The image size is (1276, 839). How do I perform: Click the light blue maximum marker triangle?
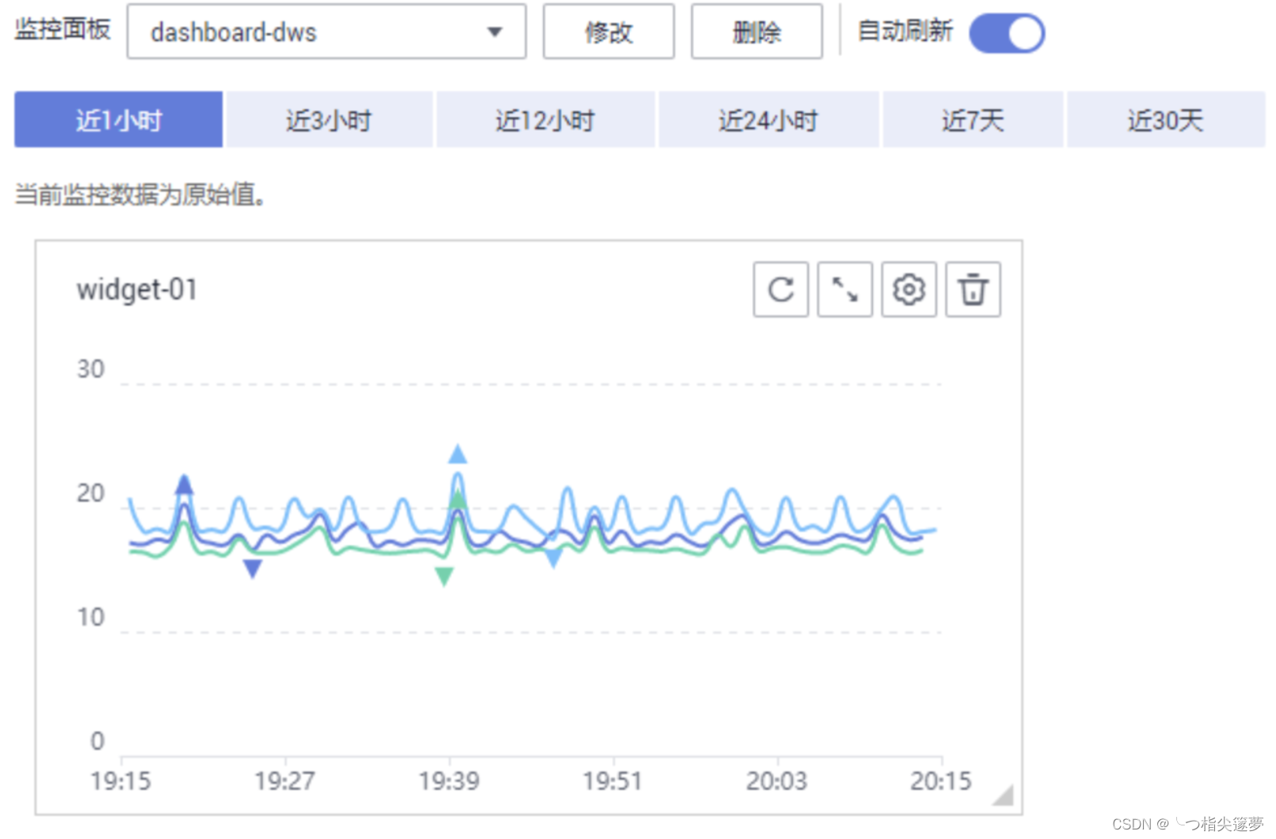pyautogui.click(x=458, y=454)
